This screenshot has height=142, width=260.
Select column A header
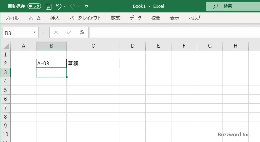[23, 46]
